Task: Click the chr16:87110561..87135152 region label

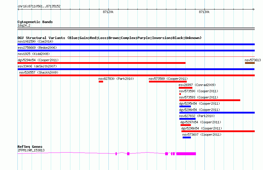Action: [39, 6]
